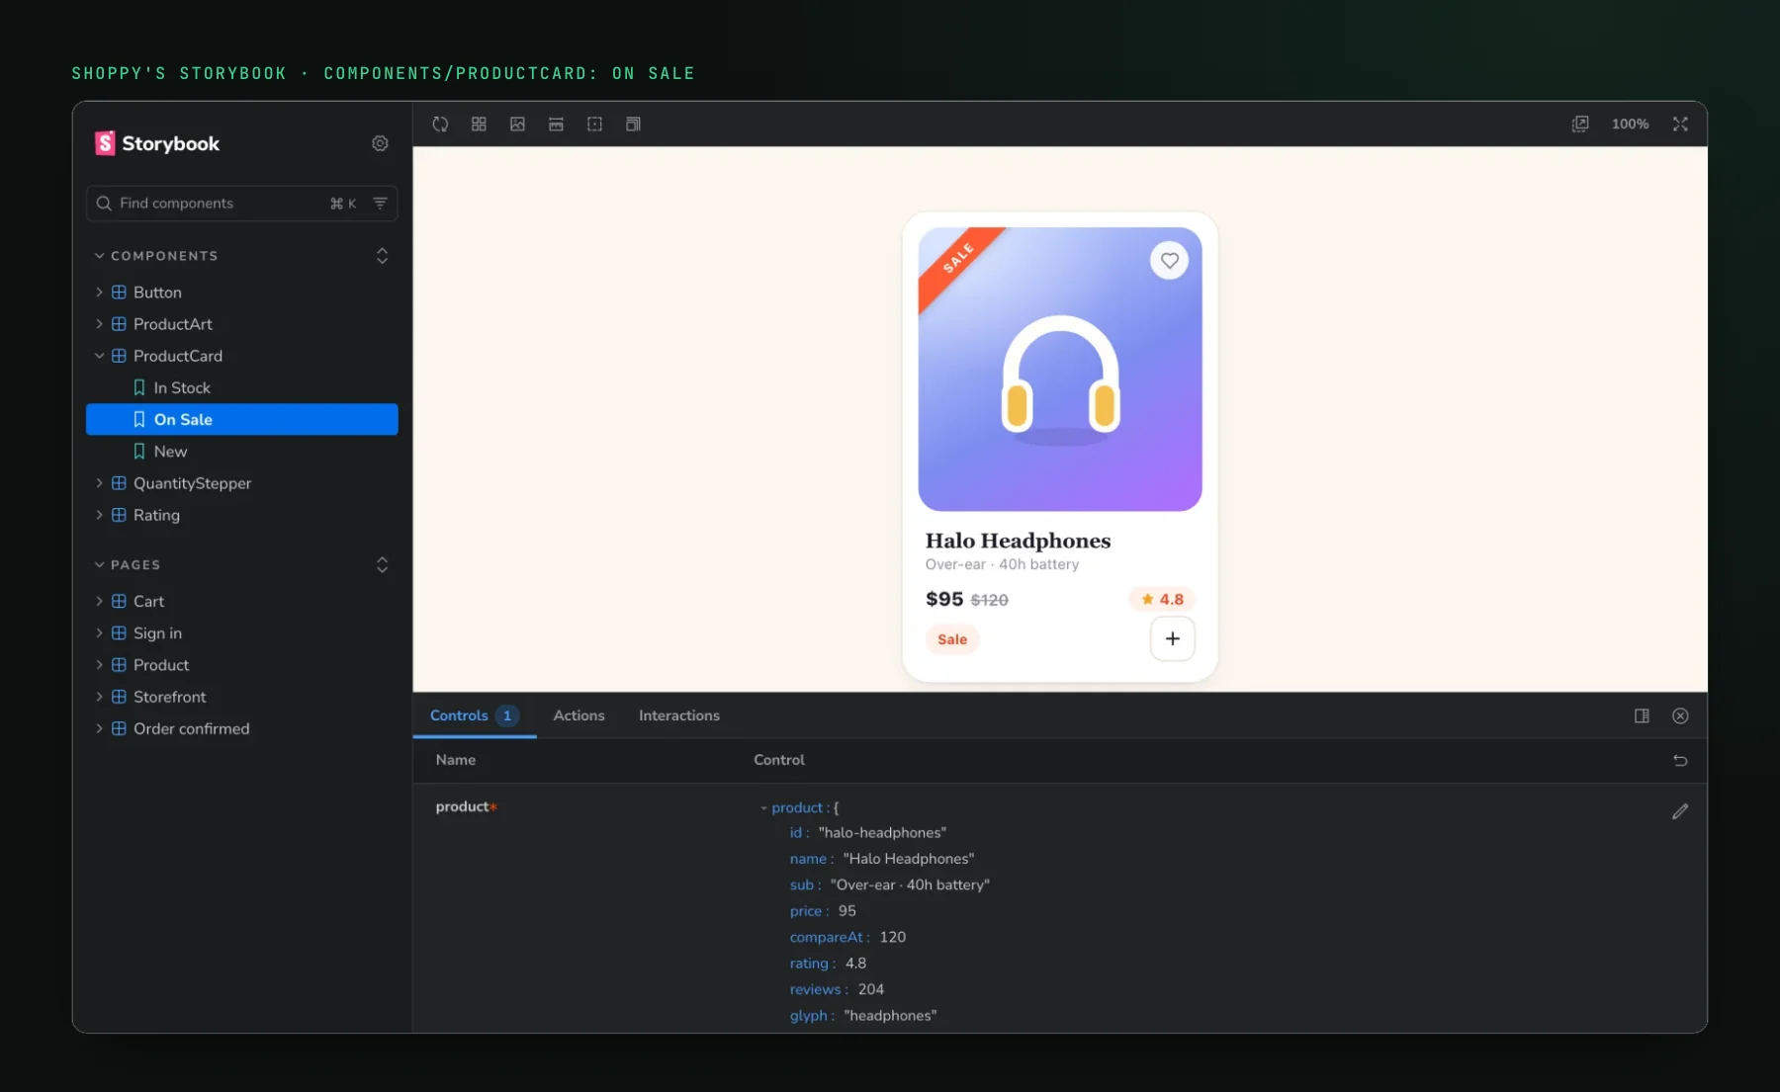
Task: Toggle the measure ruler toolbar icon
Action: click(x=556, y=125)
